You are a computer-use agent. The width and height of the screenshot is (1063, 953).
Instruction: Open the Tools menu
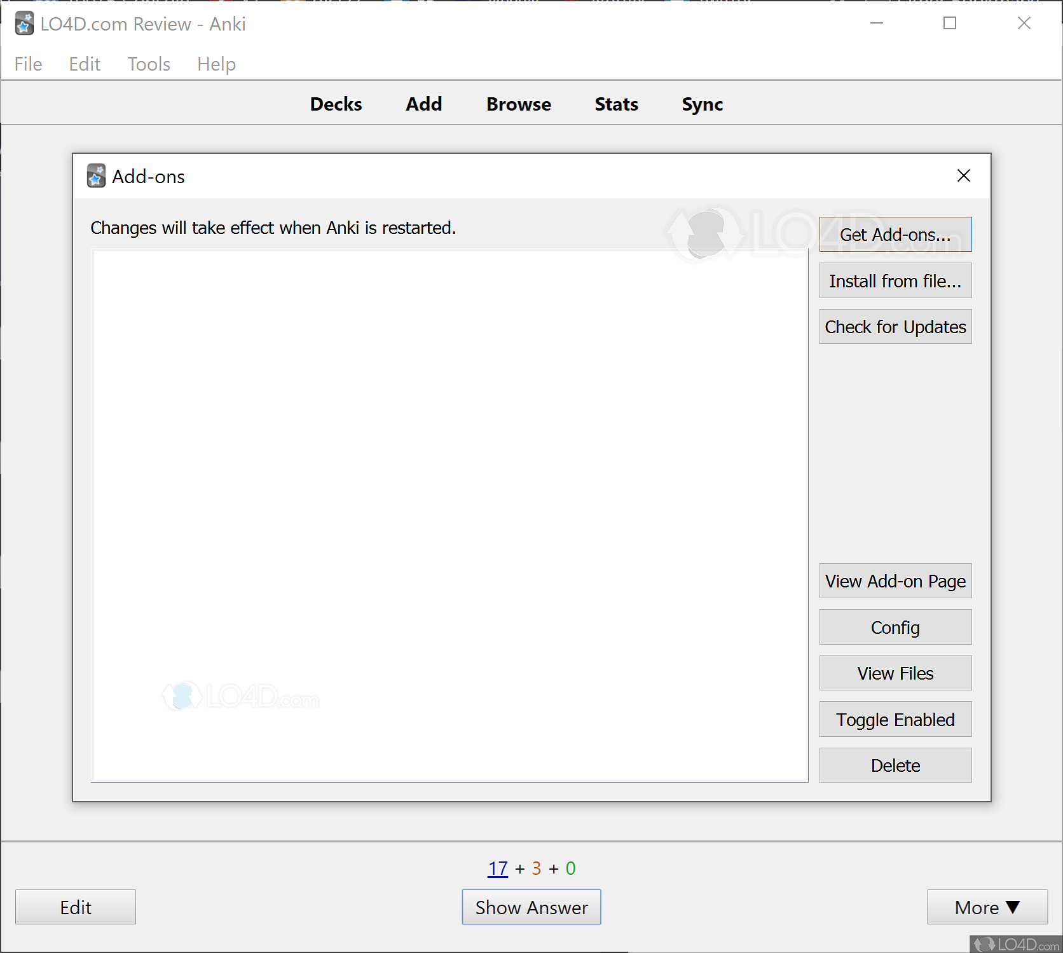[x=148, y=64]
